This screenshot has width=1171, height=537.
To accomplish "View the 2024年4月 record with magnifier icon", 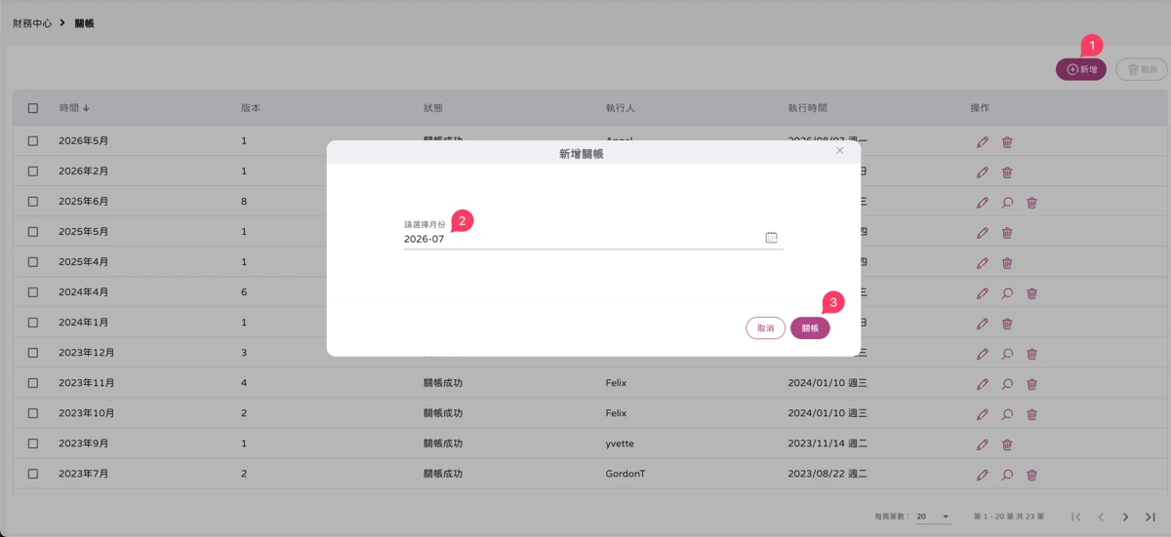I will pos(1007,293).
